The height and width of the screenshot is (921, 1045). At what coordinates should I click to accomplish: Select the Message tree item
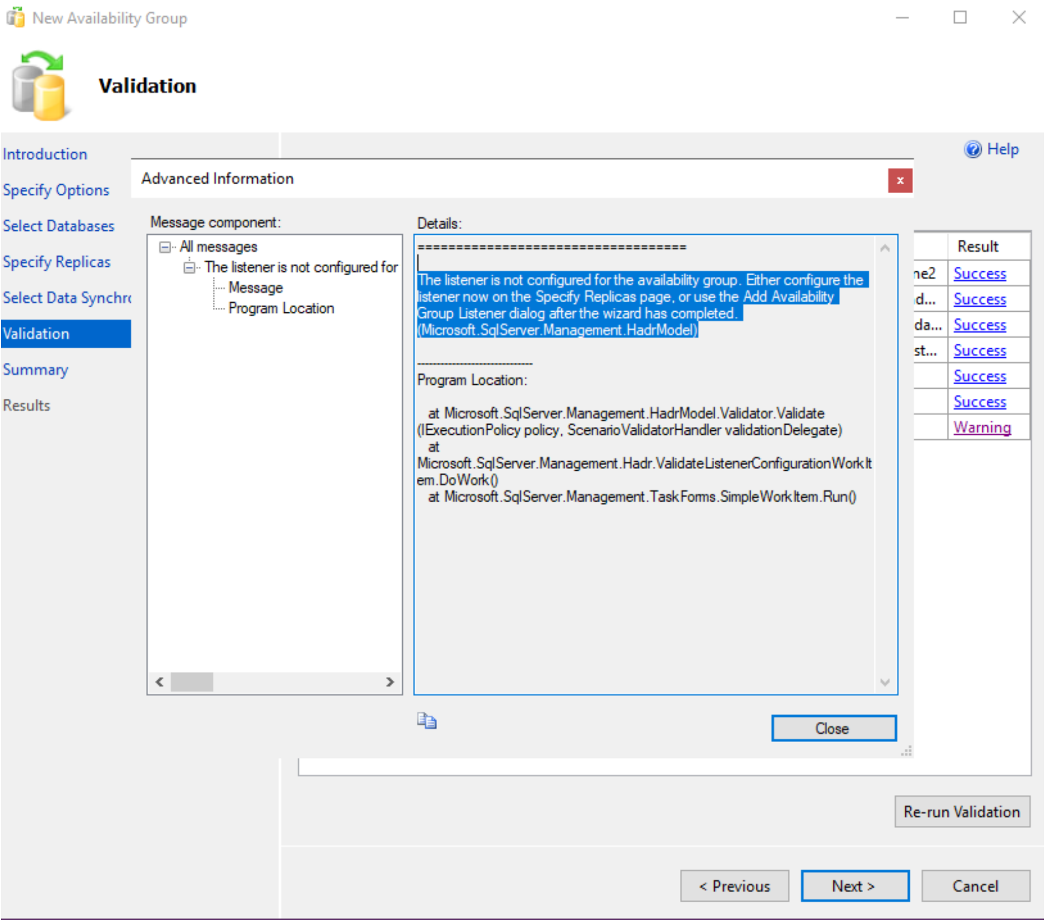[x=255, y=288]
